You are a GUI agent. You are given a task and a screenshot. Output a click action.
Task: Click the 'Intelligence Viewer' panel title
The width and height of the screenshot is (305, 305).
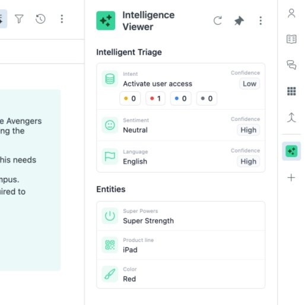click(148, 21)
